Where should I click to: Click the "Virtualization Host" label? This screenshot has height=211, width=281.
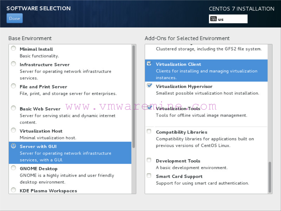point(41,131)
